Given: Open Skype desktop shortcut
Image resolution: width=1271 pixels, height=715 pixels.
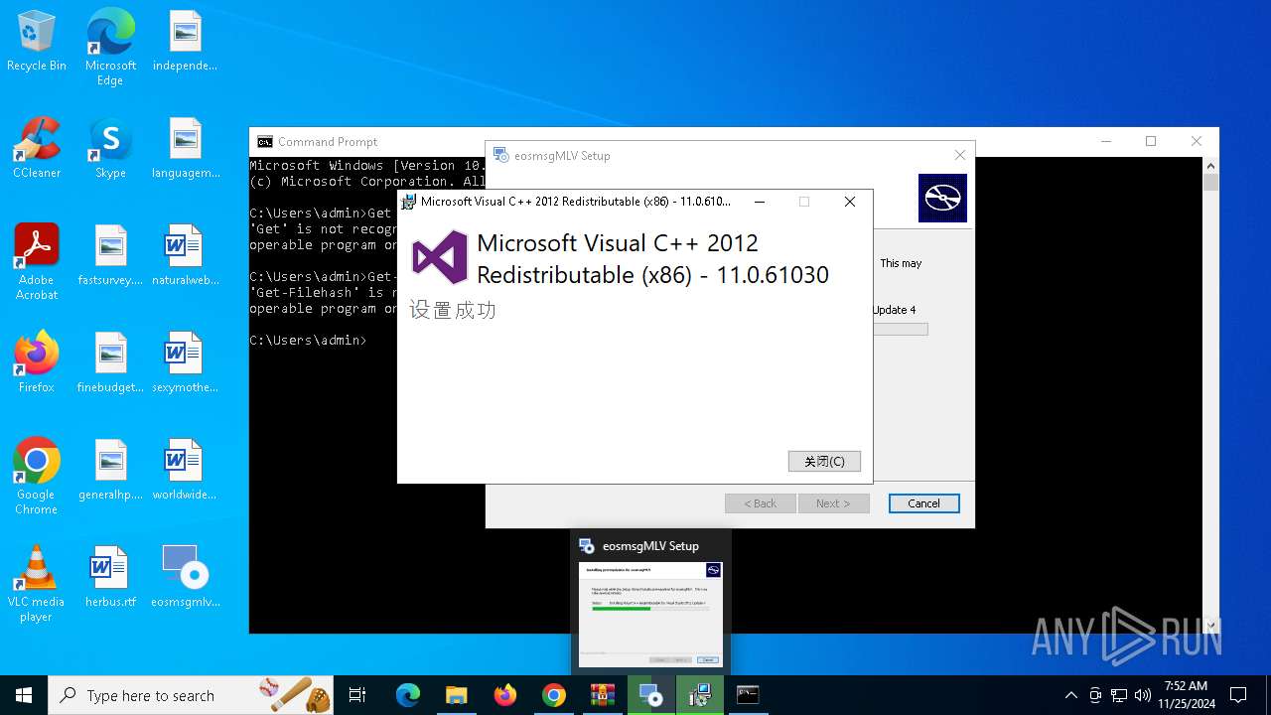Looking at the screenshot, I should (110, 148).
